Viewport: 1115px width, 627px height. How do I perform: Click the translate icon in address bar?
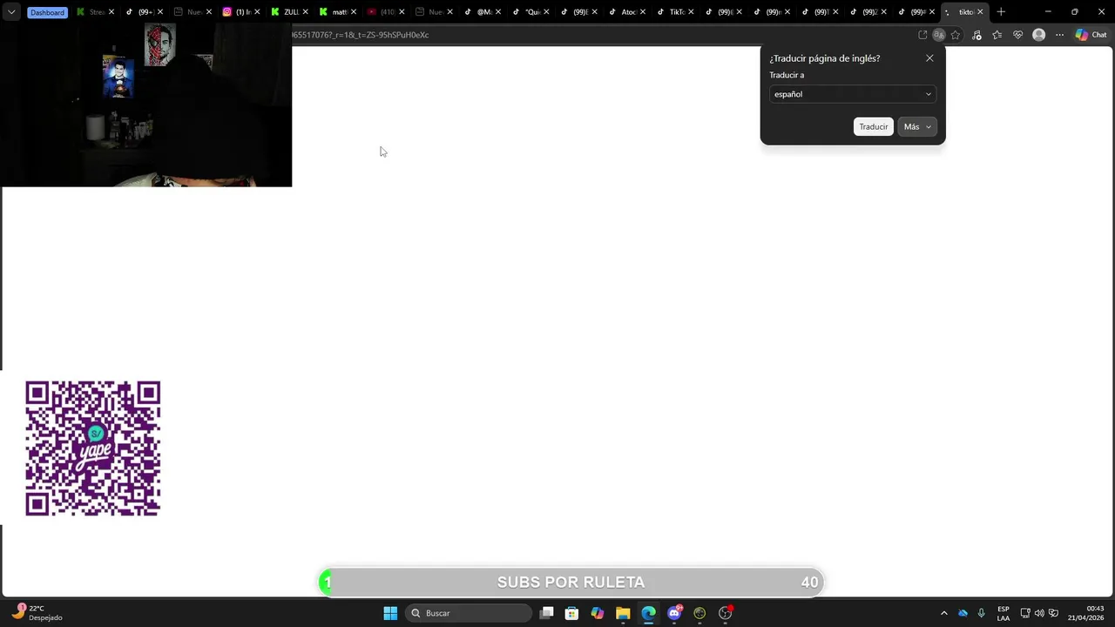click(x=939, y=35)
